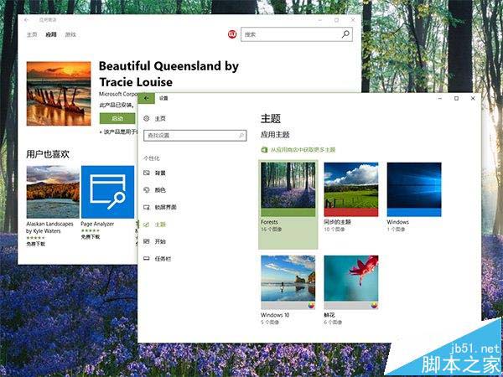The width and height of the screenshot is (503, 377).
Task: Select 主题 in the personalization sidebar
Action: [x=159, y=225]
